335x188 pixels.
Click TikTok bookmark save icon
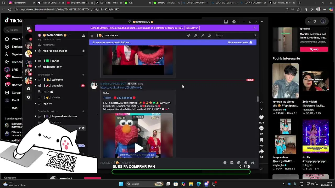[x=261, y=140]
